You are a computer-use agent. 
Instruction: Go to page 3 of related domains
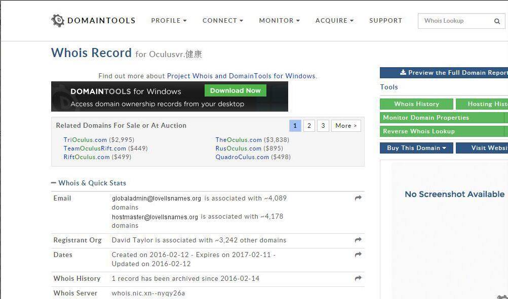pyautogui.click(x=323, y=125)
